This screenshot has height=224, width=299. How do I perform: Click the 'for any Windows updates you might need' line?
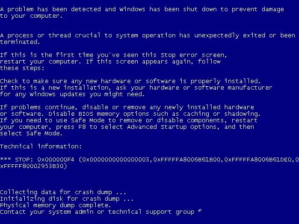tap(72, 94)
